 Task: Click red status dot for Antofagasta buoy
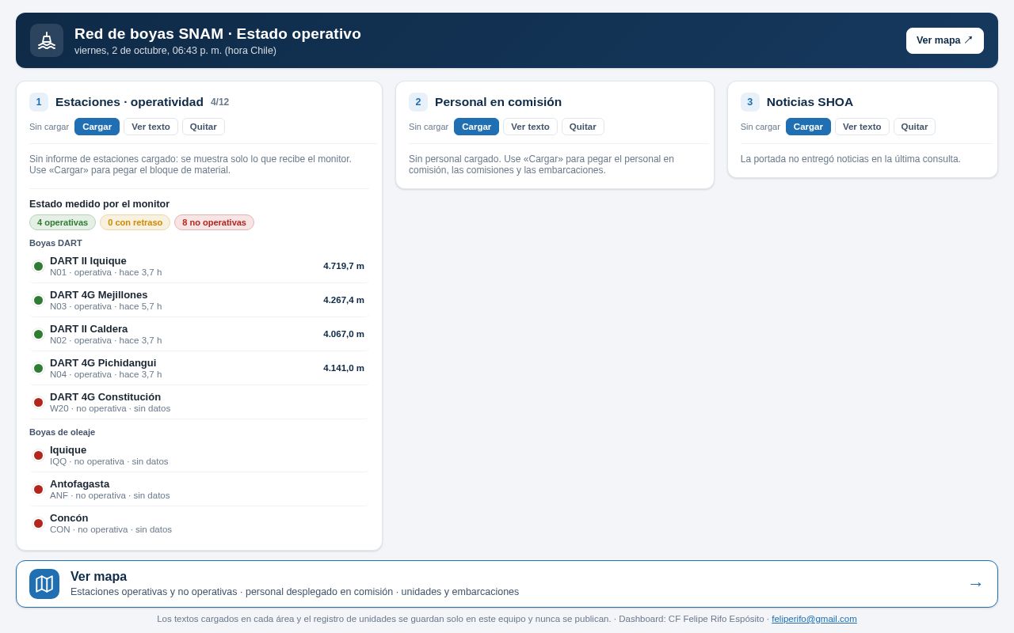pos(38,489)
